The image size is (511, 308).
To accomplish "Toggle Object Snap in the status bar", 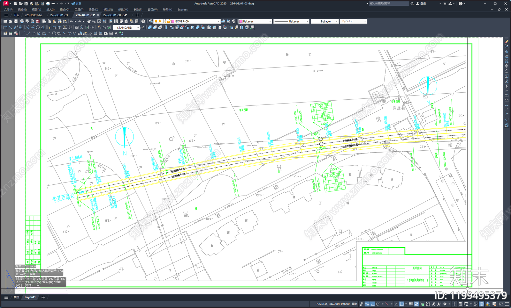I will click(402, 304).
